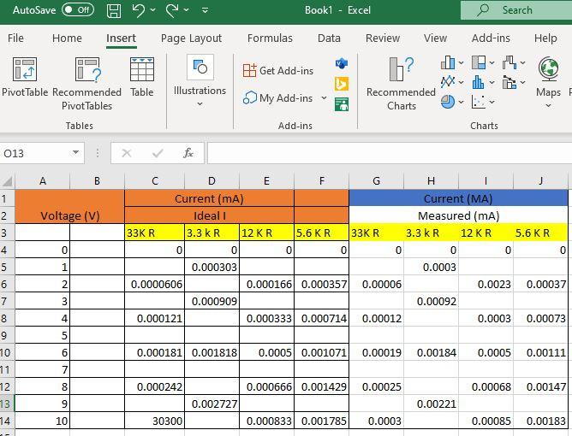
Task: Open Recommended PivotTables
Action: coord(86,84)
